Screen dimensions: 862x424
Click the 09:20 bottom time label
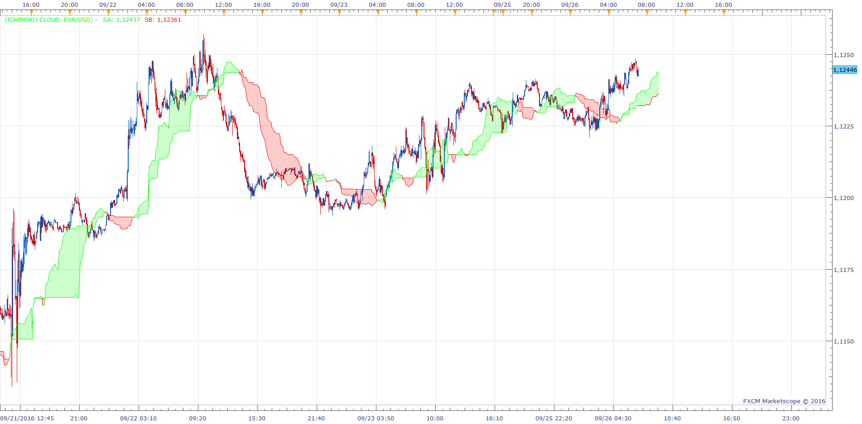coord(197,418)
